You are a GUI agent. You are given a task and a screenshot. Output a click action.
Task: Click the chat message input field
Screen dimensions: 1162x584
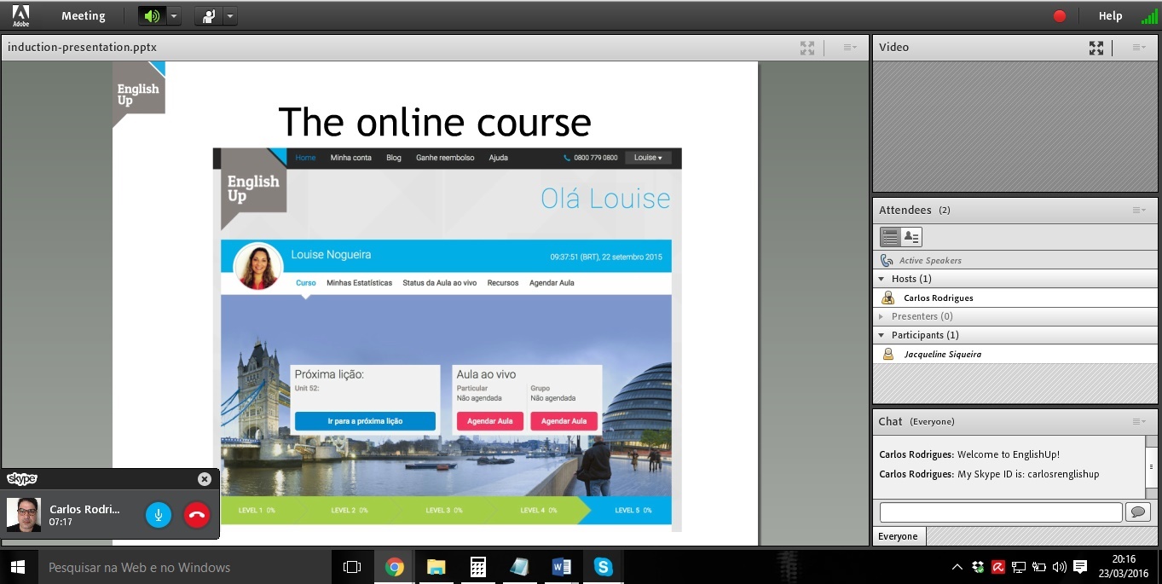(x=1001, y=512)
